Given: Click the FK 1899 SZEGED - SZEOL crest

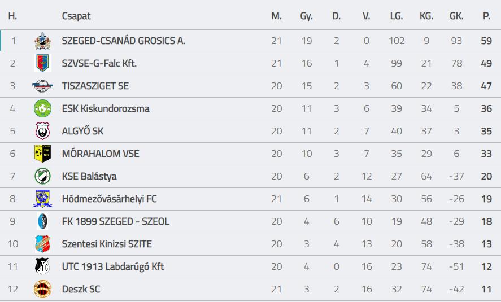Looking at the screenshot, I should pos(42,221).
